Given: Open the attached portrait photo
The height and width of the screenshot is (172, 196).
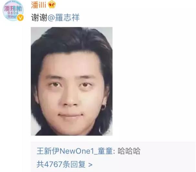Looking at the screenshot, I should coord(71,81).
